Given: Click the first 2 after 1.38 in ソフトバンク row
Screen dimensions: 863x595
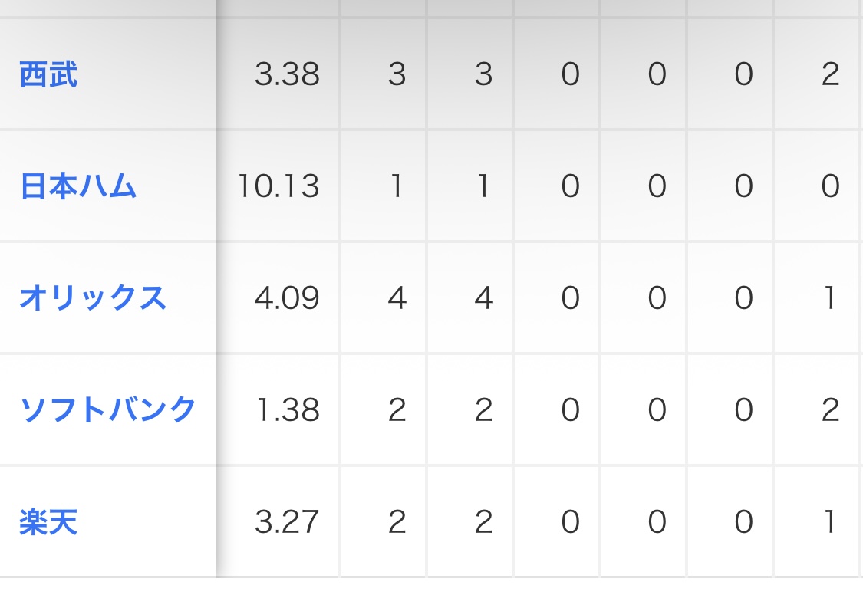Looking at the screenshot, I should 397,410.
